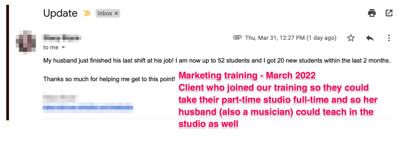Star this email message
The height and width of the screenshot is (143, 406).
351,38
